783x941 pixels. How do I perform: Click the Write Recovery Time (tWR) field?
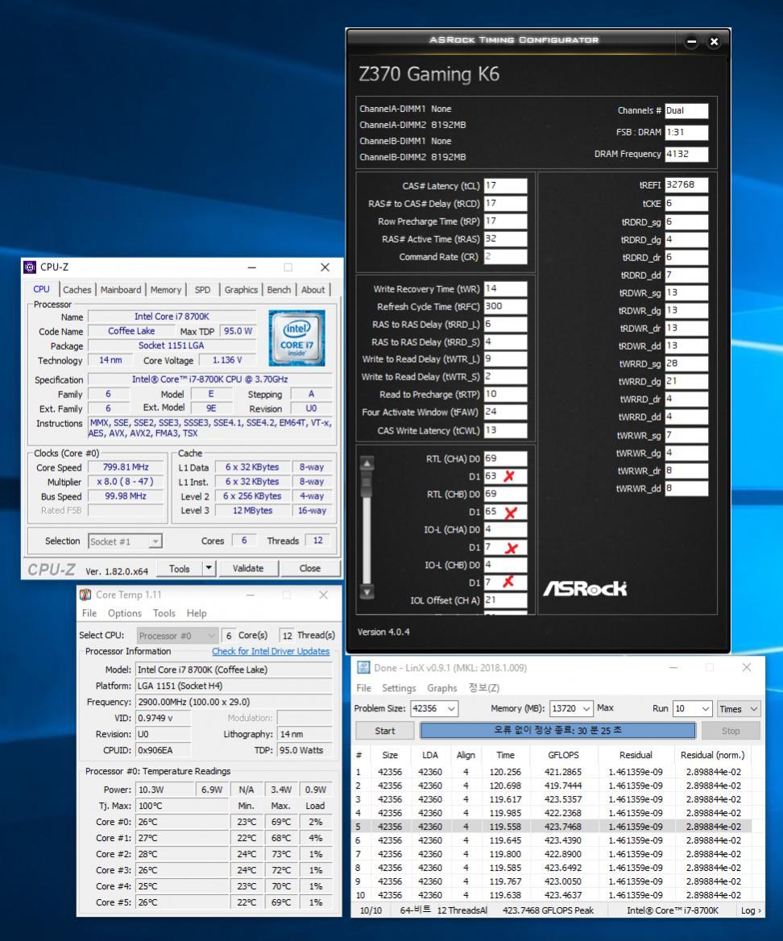click(x=505, y=288)
